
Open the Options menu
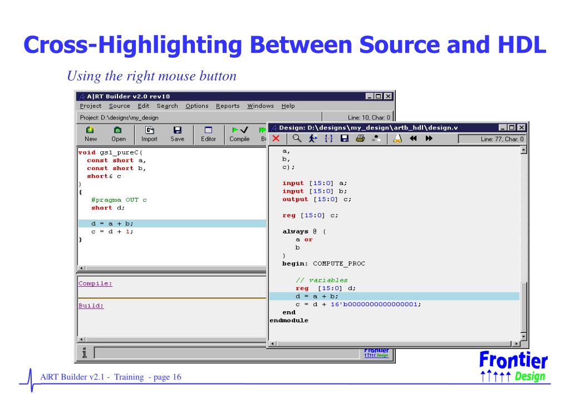pyautogui.click(x=196, y=106)
